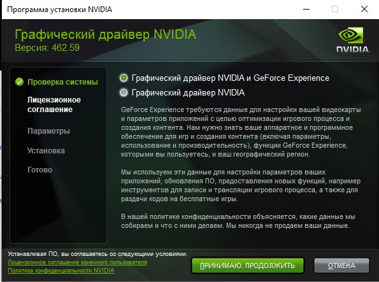Click the ПРИНИМАЮ. ПРОДОЛЖИТЬ button

tap(248, 265)
